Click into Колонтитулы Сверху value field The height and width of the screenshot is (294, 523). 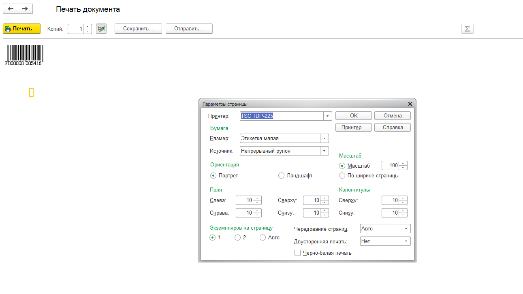tap(391, 200)
